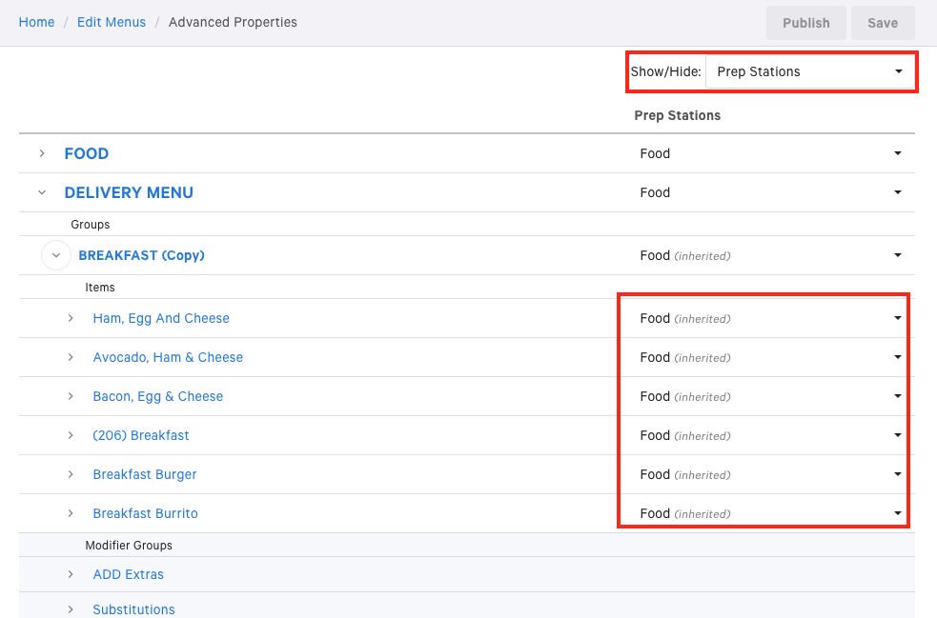
Task: Open the DELIVERY MENU prep station dropdown
Action: [x=897, y=192]
